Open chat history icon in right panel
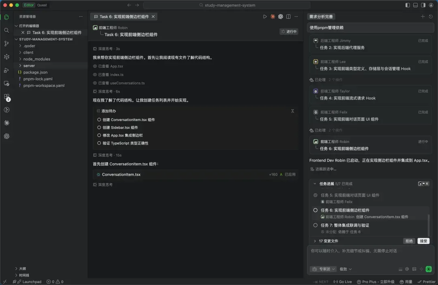Image resolution: width=438 pixels, height=285 pixels. 430,17
